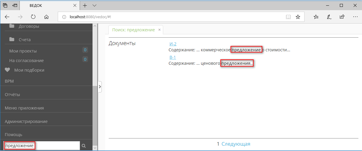This screenshot has width=362, height=151.
Task: Add page to favorites with star icon
Action: click(x=298, y=17)
